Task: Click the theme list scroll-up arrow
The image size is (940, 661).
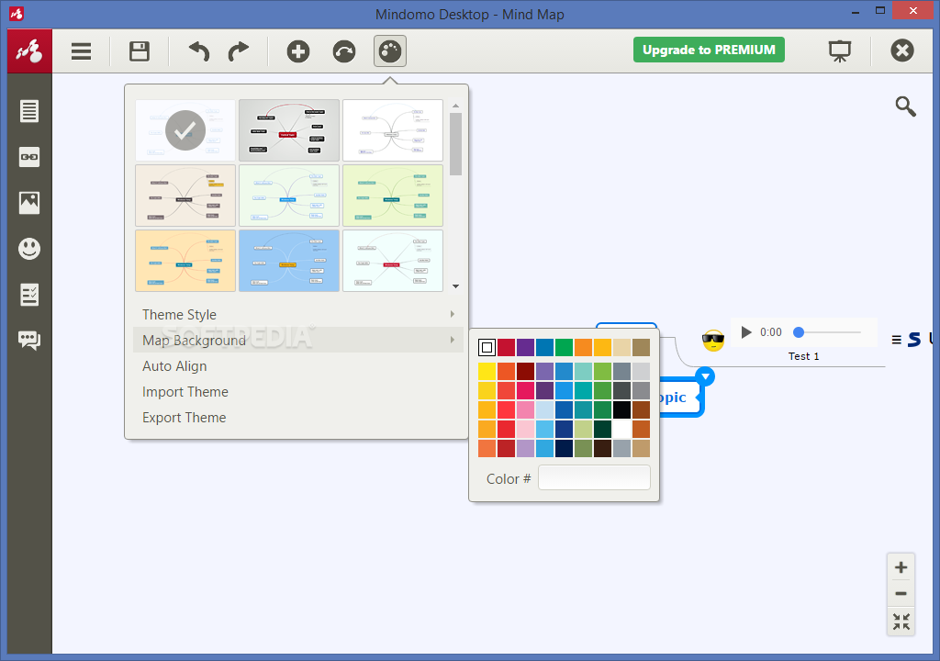Action: click(x=455, y=106)
